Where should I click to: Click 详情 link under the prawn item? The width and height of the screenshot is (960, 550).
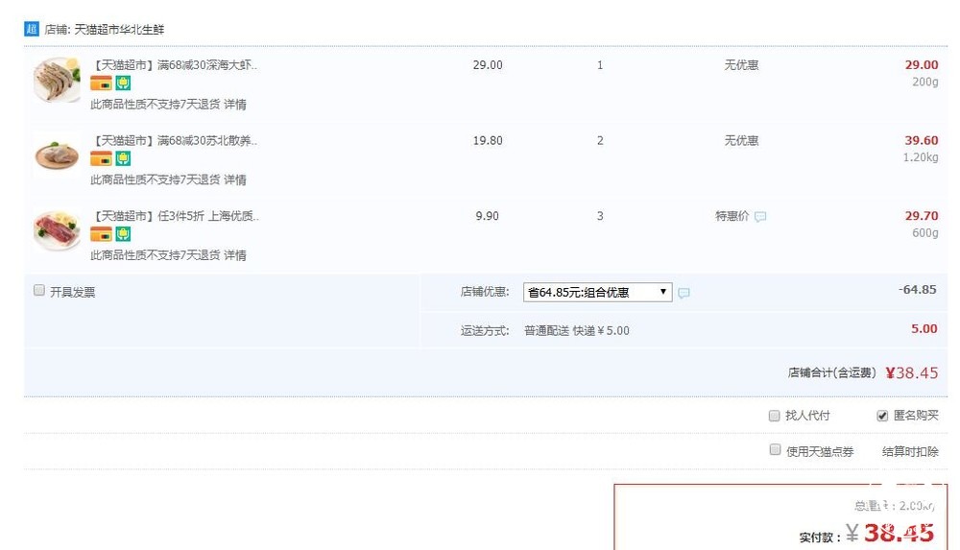(235, 104)
